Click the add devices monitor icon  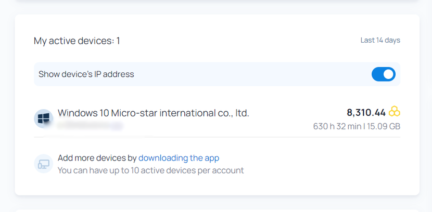click(x=44, y=164)
